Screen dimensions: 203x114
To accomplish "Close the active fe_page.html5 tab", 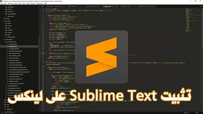I will point(116,6).
